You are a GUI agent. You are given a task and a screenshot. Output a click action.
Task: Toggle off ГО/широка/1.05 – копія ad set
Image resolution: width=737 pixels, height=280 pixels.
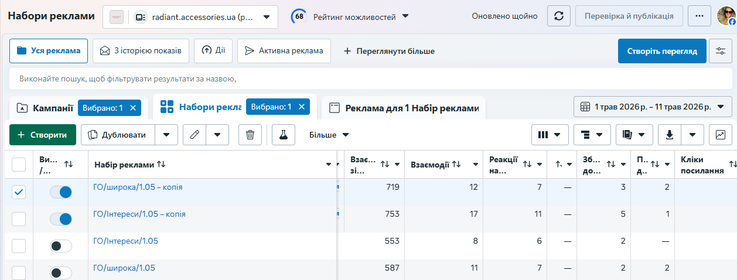61,192
